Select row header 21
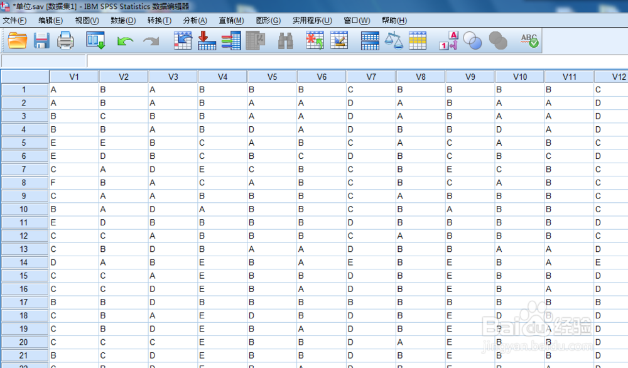628x368 pixels. point(24,355)
